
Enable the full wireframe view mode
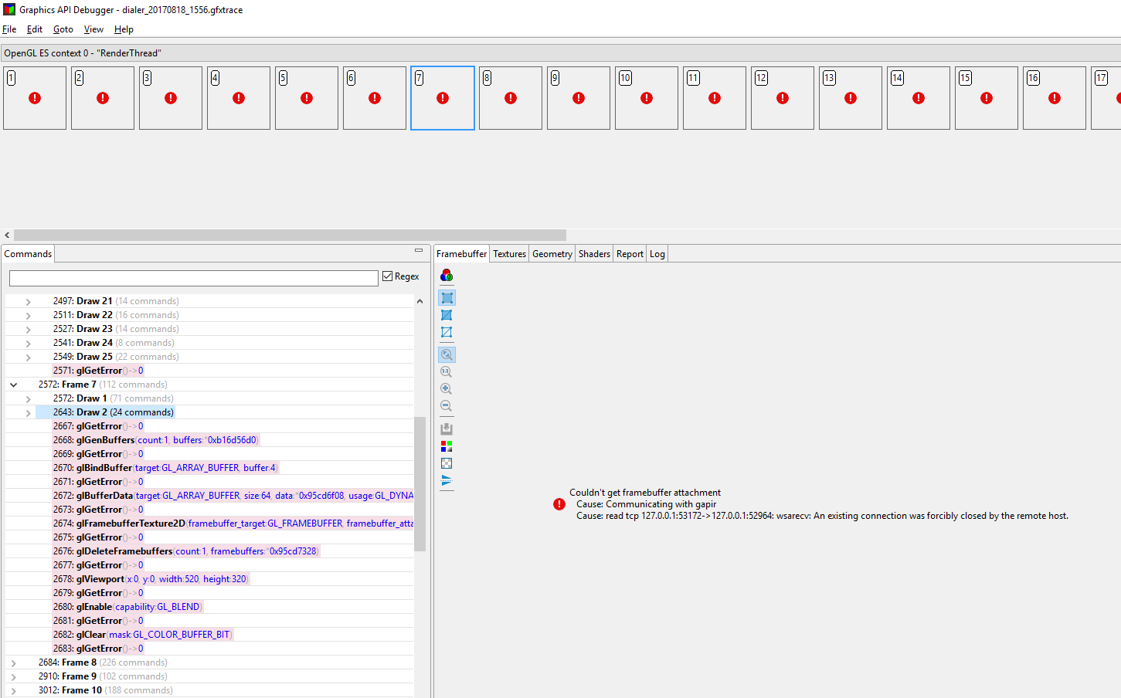[x=447, y=332]
